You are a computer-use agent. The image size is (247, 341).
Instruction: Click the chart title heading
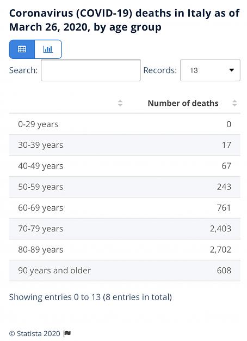(124, 20)
